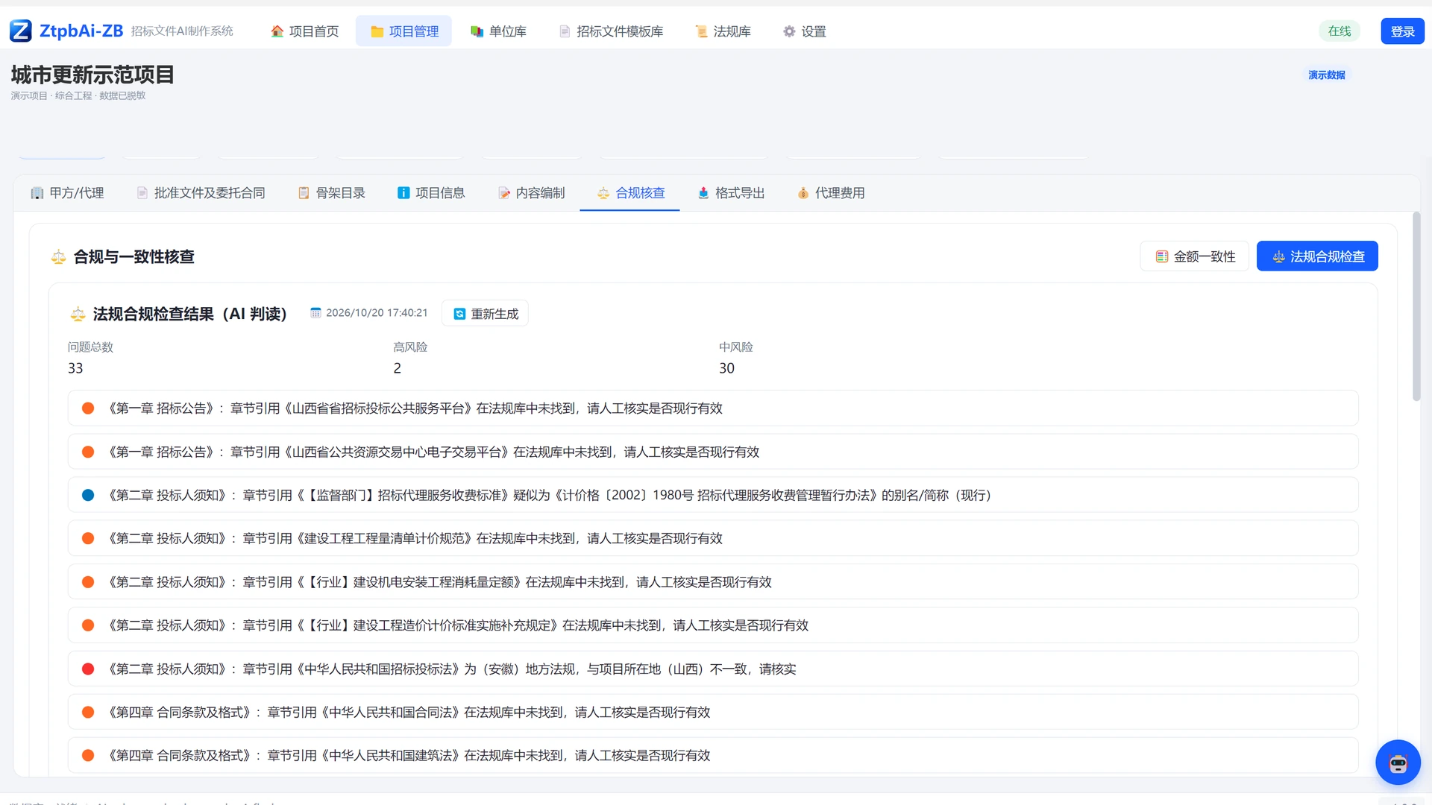Switch to the 甲方/代理 tab

67,193
